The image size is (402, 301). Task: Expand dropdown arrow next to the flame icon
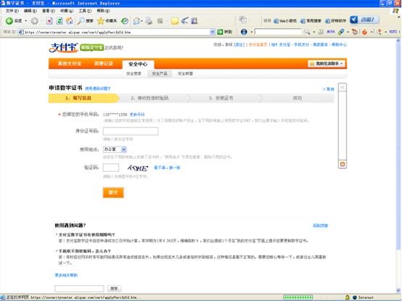click(x=372, y=32)
